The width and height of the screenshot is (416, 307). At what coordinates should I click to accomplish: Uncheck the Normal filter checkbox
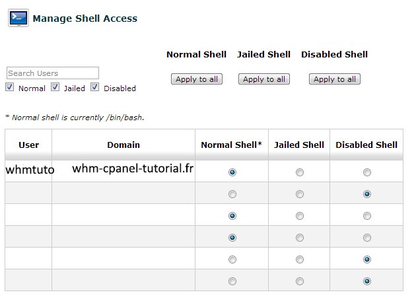pos(9,87)
